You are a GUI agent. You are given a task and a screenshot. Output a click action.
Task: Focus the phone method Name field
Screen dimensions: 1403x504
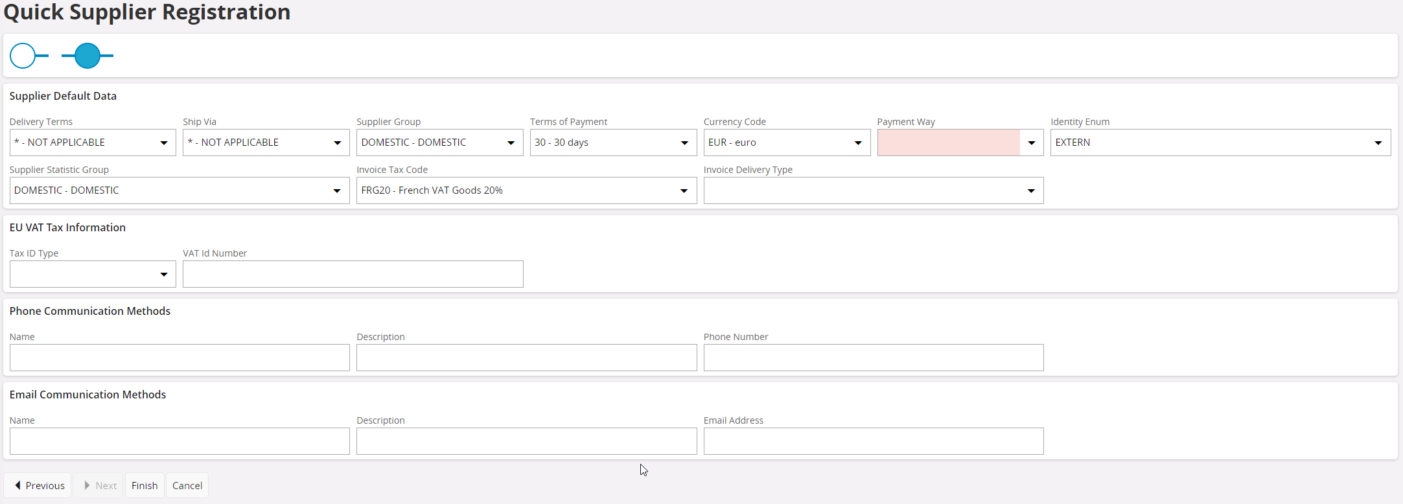(x=180, y=358)
